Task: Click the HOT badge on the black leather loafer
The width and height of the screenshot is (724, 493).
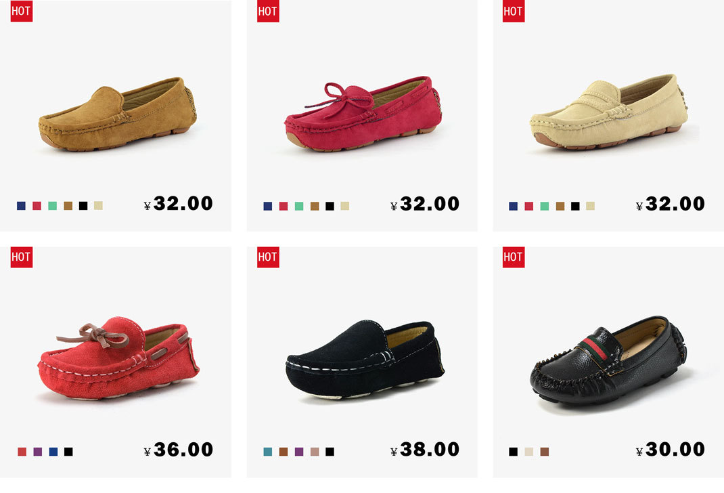Action: click(x=514, y=257)
